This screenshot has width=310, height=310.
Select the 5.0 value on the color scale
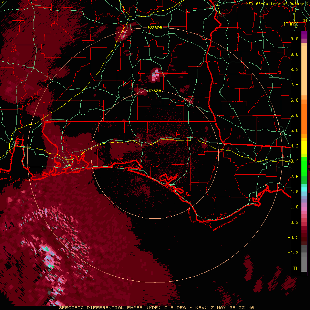[x=294, y=131]
